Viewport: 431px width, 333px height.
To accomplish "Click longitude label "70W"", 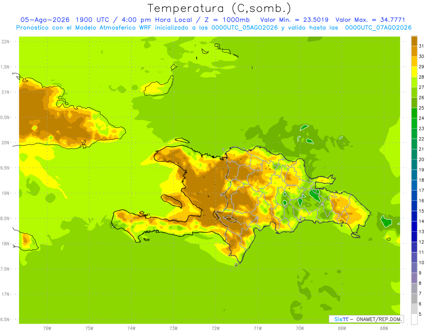I will click(300, 328).
